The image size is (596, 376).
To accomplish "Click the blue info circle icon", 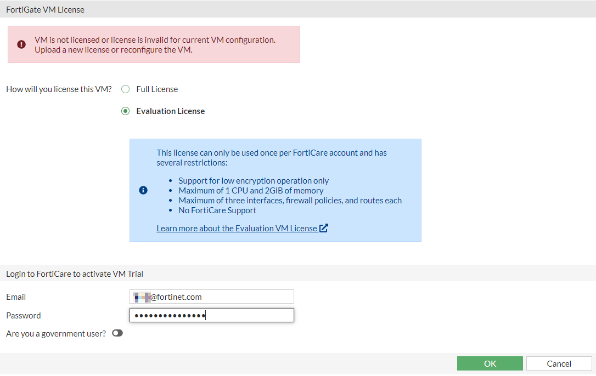I will click(143, 190).
